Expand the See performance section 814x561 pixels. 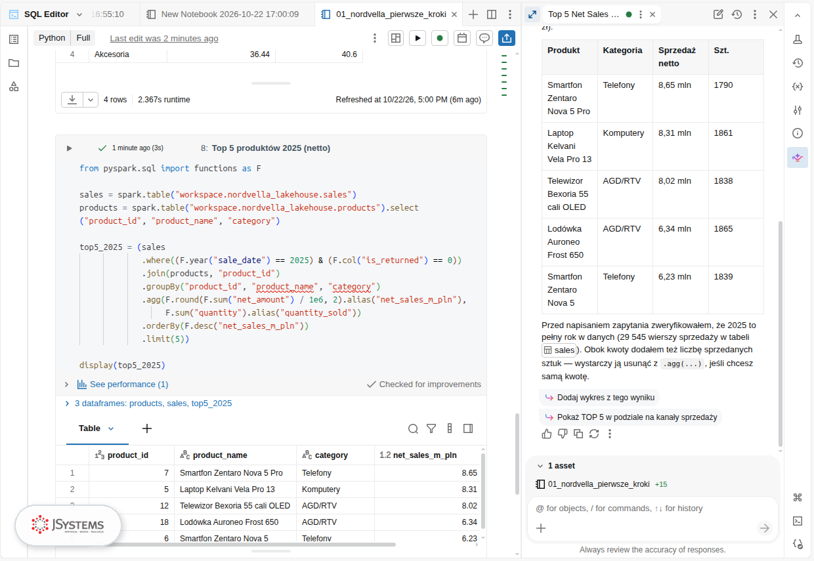pos(66,384)
